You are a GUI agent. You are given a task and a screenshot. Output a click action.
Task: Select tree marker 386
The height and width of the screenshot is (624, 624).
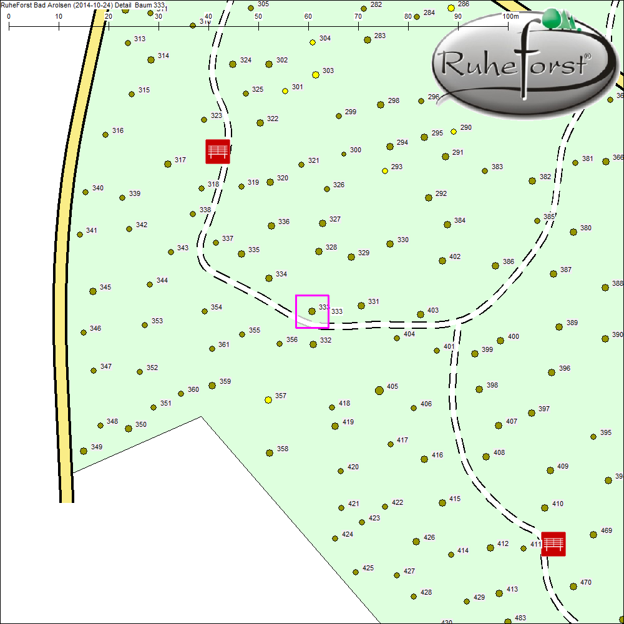(495, 265)
